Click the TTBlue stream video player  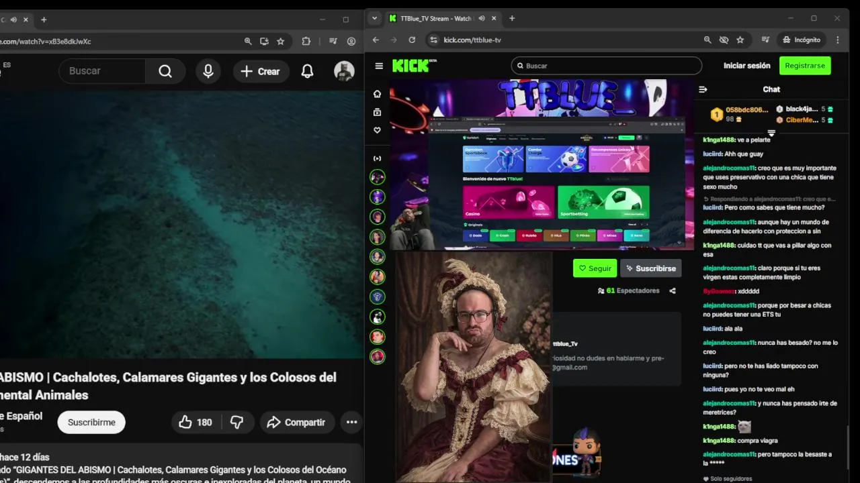click(x=542, y=164)
